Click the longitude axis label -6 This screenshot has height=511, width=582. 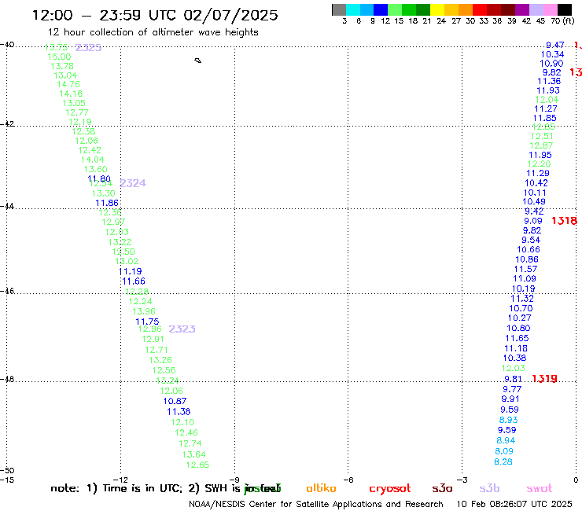point(348,480)
